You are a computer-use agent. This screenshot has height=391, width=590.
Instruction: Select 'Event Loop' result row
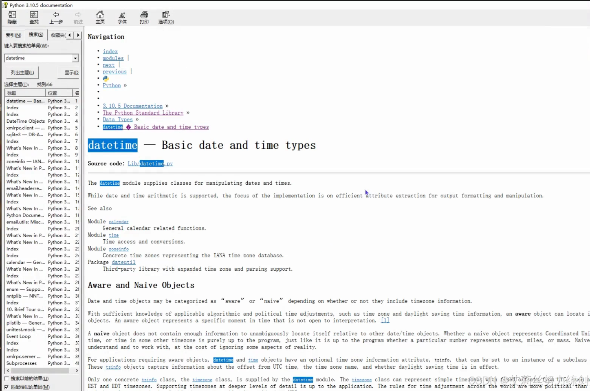pos(42,336)
